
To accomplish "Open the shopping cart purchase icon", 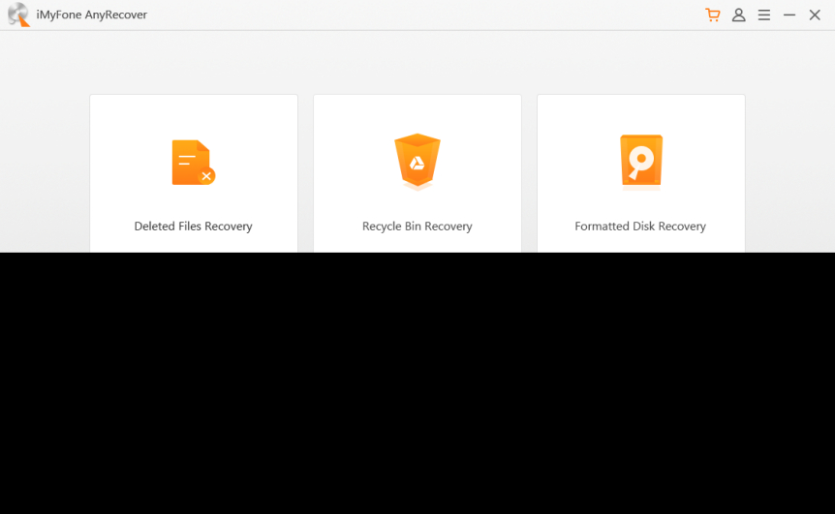I will tap(713, 15).
